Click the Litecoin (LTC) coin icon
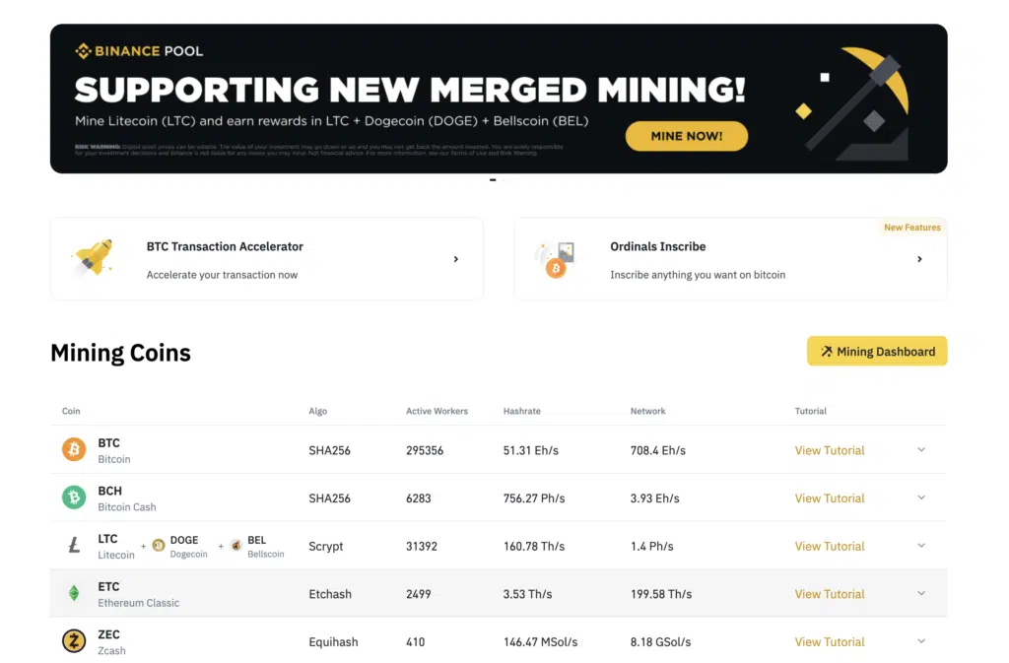This screenshot has height=663, width=1009. click(73, 546)
